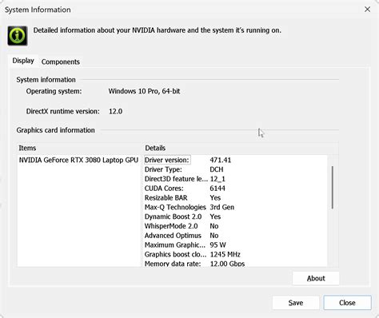The image size is (379, 318).
Task: Save the system information
Action: [x=296, y=303]
